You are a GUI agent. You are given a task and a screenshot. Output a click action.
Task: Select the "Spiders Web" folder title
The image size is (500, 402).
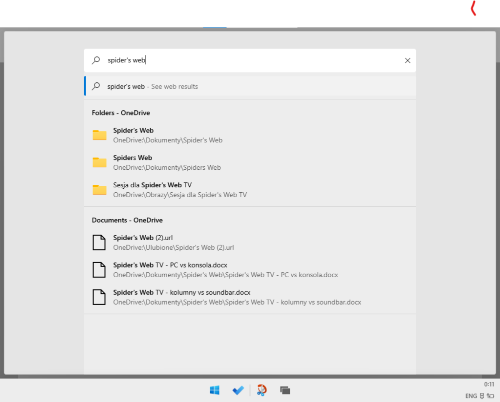tap(132, 158)
